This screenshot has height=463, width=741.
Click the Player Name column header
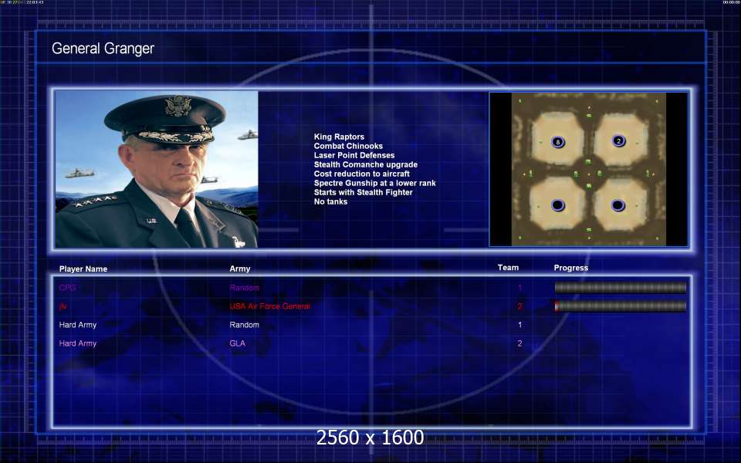(83, 269)
